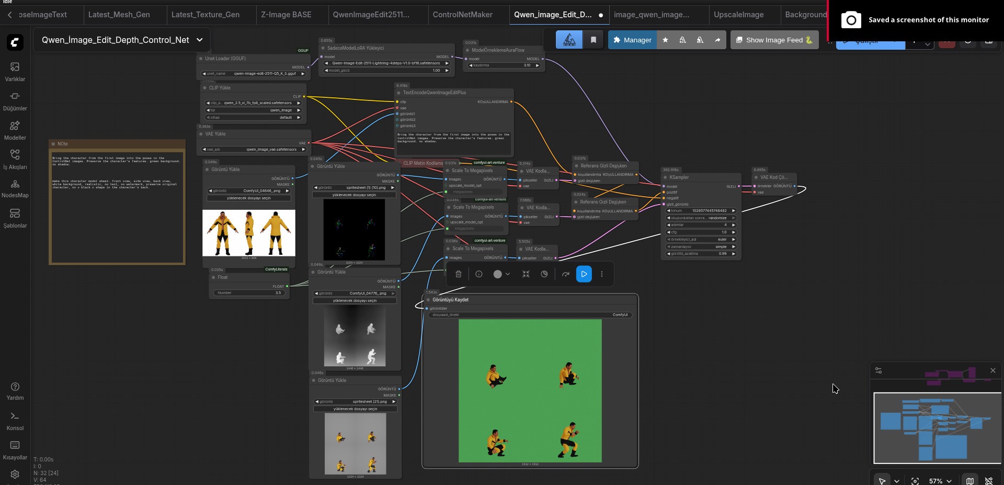The width and height of the screenshot is (1004, 485).
Task: Open the 57% zoom level dropdown
Action: point(940,481)
